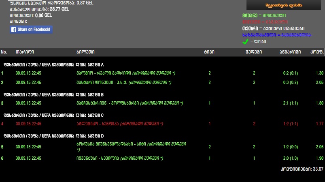This screenshot has width=325, height=182.
Task: Click the შახტარი დონეცკი - პ.ს.ჟ. match
Action: (124, 83)
